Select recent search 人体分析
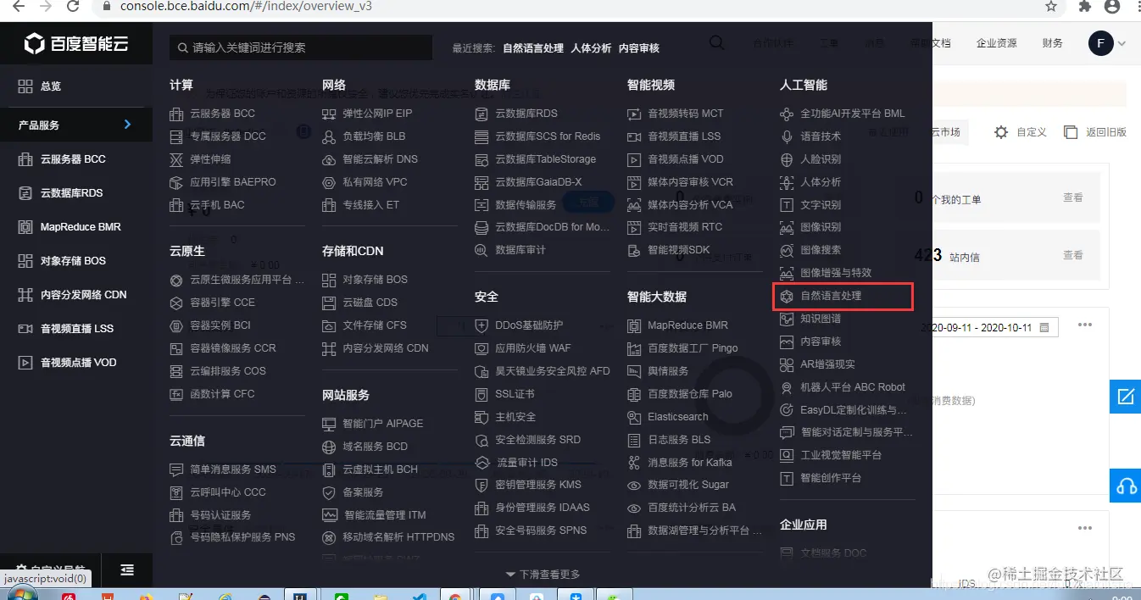Screen dimensions: 1141x600 click(x=591, y=48)
